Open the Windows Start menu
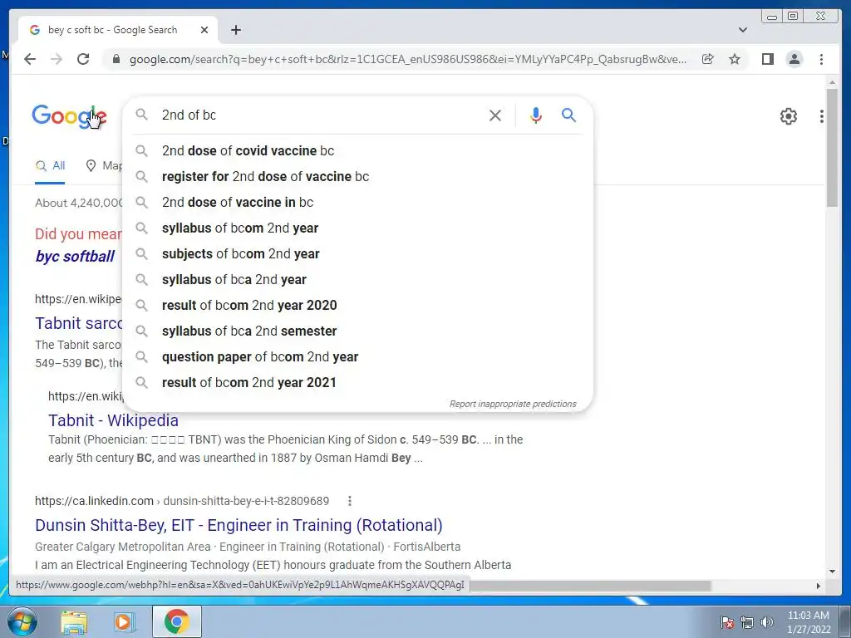This screenshot has height=638, width=851. coord(22,621)
